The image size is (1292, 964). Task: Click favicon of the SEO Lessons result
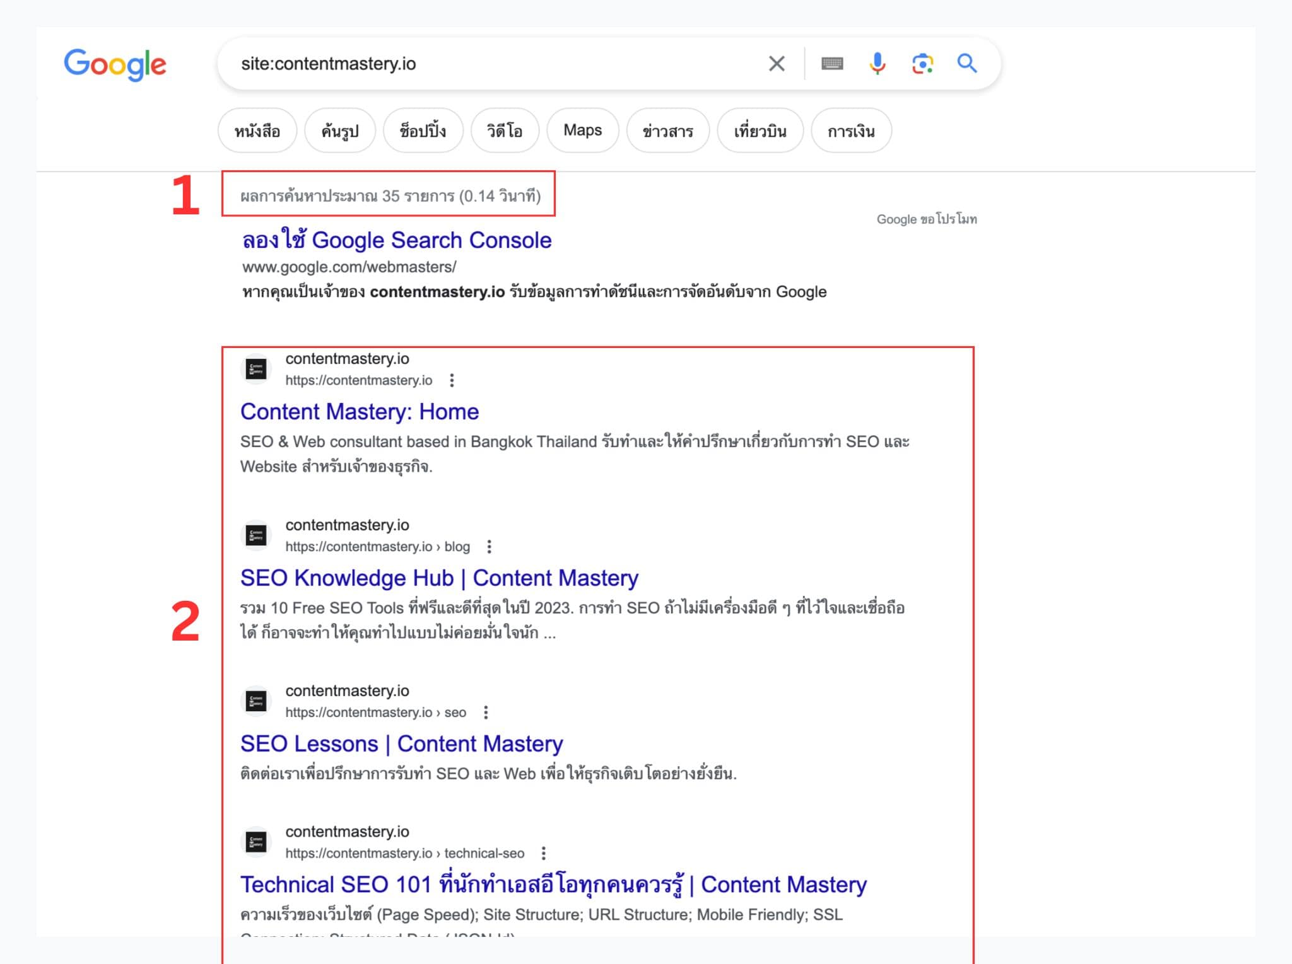(x=256, y=701)
